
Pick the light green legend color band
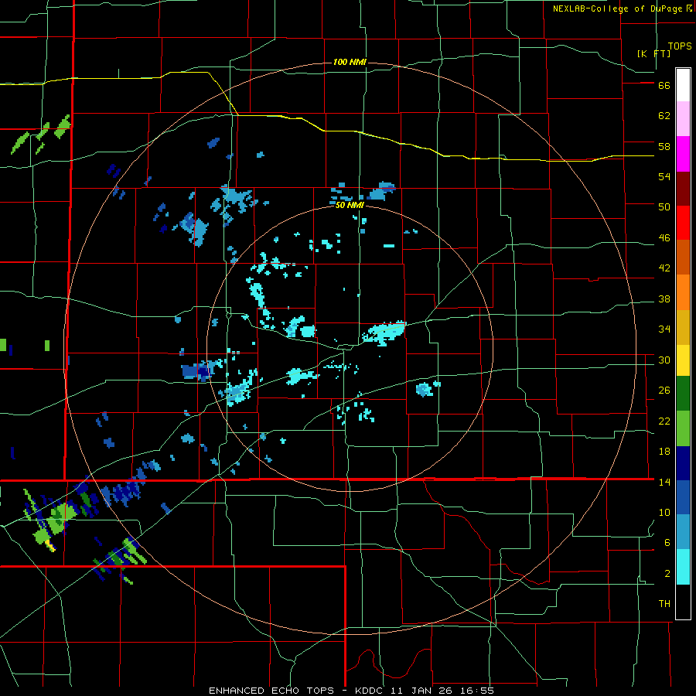pyautogui.click(x=683, y=428)
